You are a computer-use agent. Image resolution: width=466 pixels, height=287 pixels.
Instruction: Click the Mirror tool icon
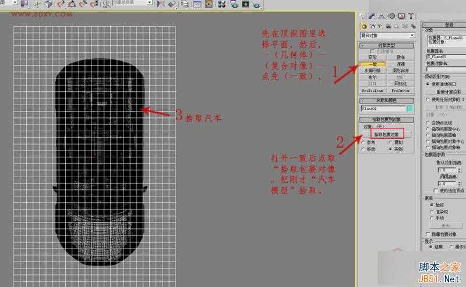coord(161,3)
